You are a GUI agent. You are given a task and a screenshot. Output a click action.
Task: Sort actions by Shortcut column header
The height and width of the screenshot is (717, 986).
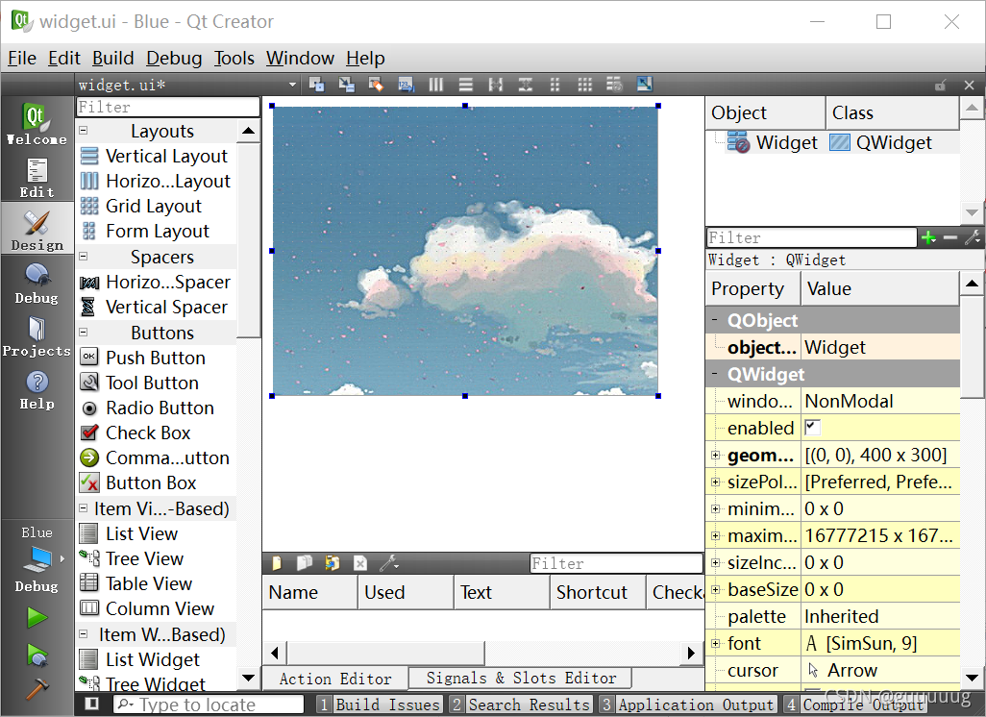click(598, 592)
